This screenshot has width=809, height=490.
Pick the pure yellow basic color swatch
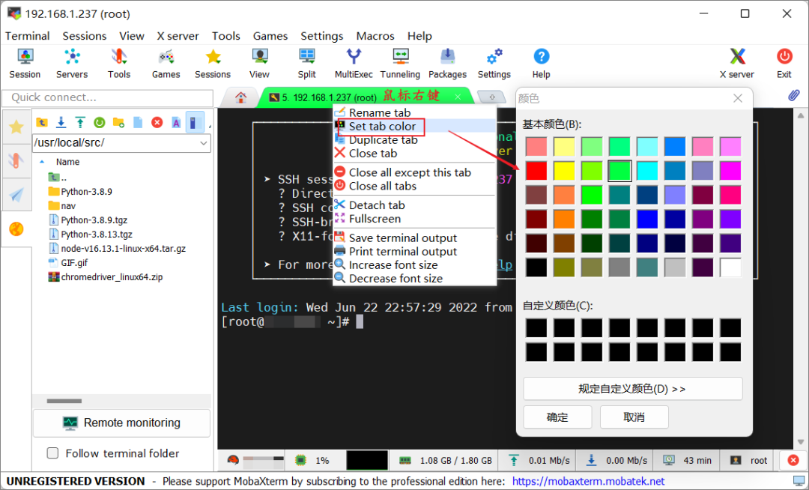tap(564, 171)
